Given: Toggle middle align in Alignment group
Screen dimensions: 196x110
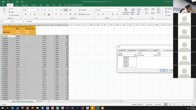Looking at the screenshot, I should click(61, 10).
